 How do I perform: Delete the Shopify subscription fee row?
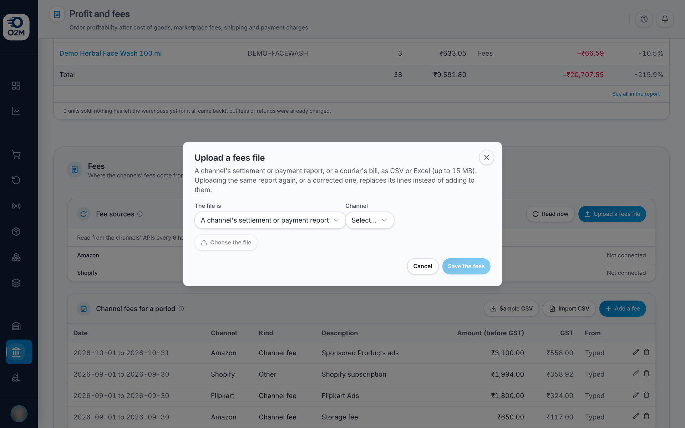click(646, 373)
